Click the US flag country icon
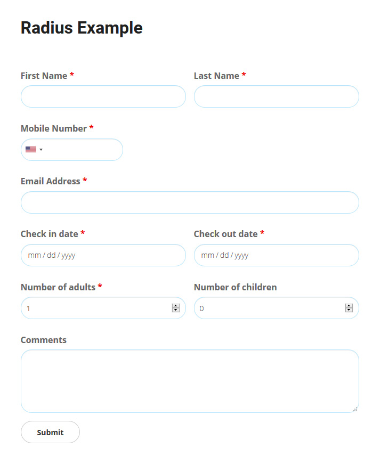 [x=31, y=150]
